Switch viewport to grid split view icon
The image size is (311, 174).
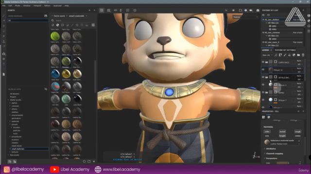point(109,10)
